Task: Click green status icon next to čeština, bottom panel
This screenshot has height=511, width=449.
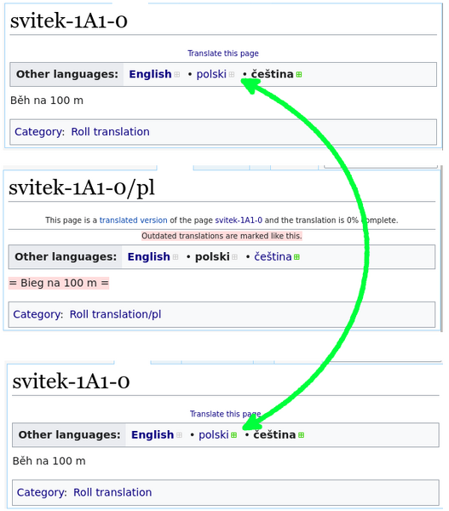Action: point(301,434)
